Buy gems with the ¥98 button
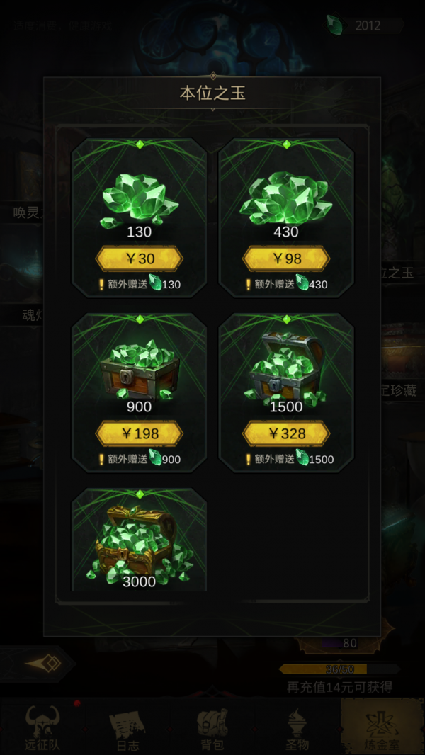Image resolution: width=425 pixels, height=755 pixels. tap(286, 259)
